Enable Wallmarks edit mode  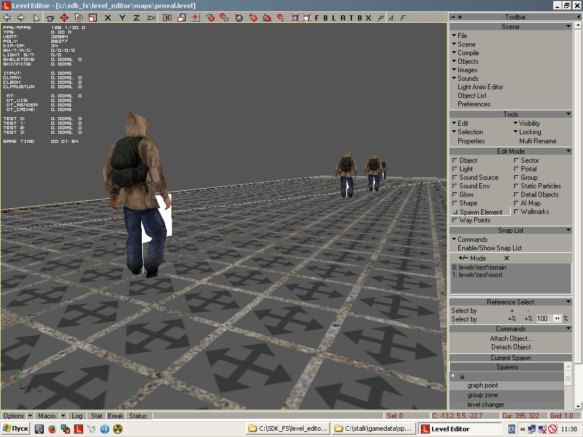click(532, 212)
